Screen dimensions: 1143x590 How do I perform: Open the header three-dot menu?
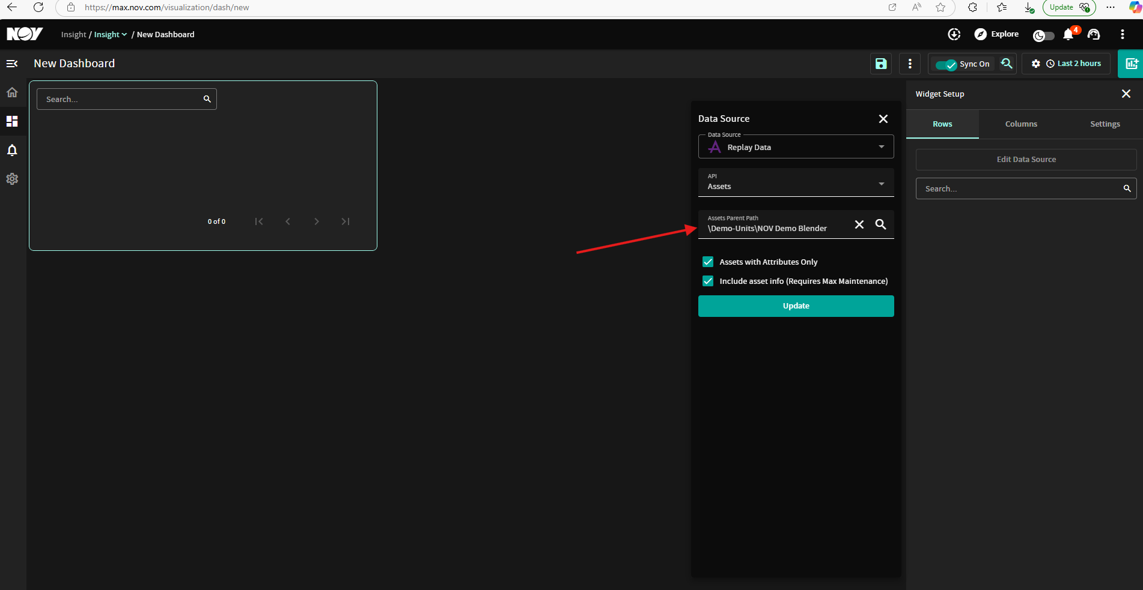point(1122,34)
